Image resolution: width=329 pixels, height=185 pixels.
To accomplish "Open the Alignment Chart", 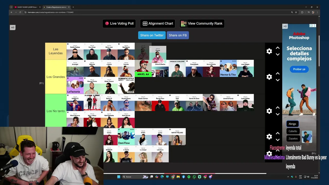I will click(x=158, y=23).
